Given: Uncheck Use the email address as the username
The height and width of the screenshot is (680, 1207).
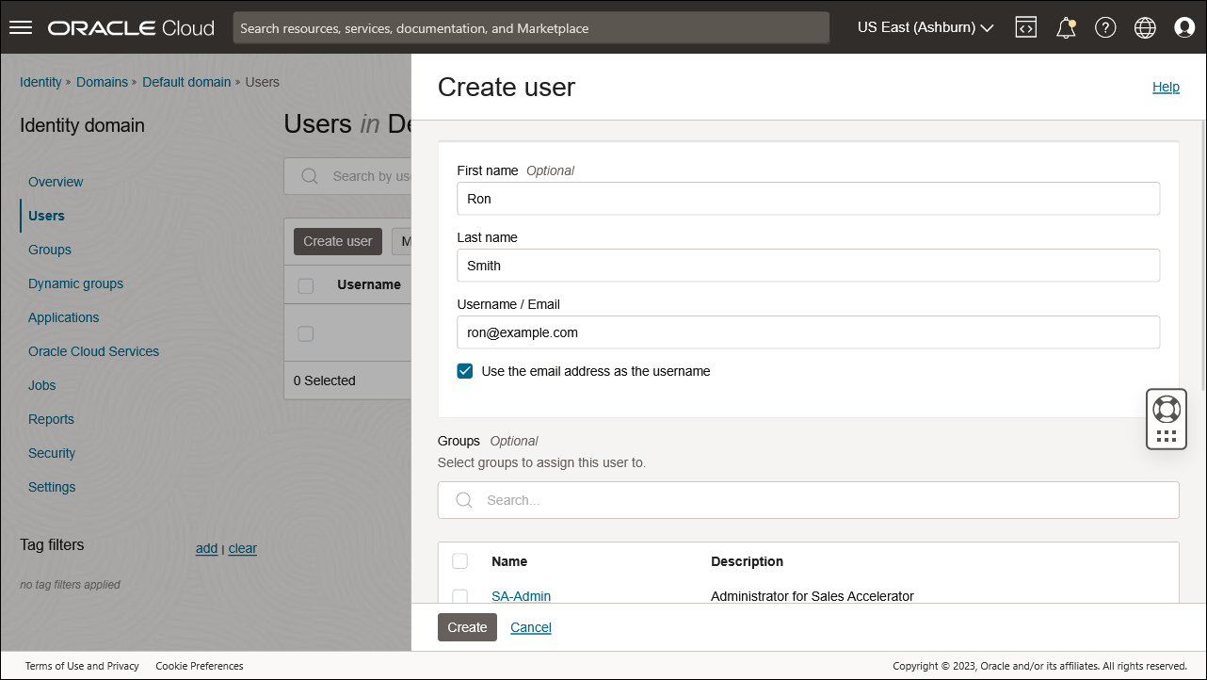Looking at the screenshot, I should 464,370.
